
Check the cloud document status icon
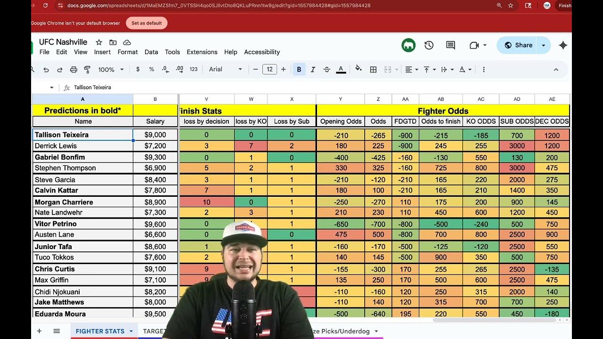click(x=127, y=42)
